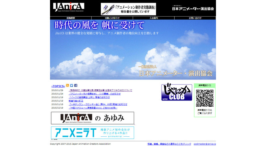Open the じゃにか CLUB banner

tap(177, 92)
